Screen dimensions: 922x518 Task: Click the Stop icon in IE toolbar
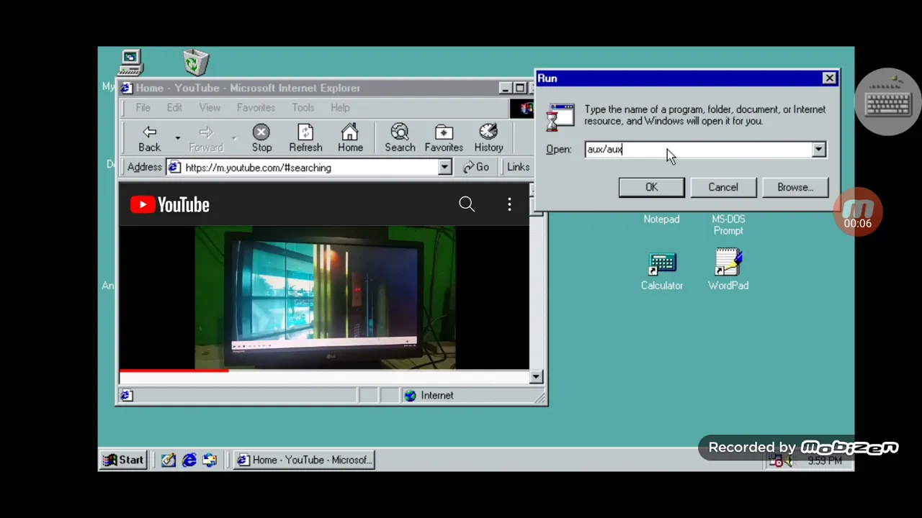click(x=261, y=138)
